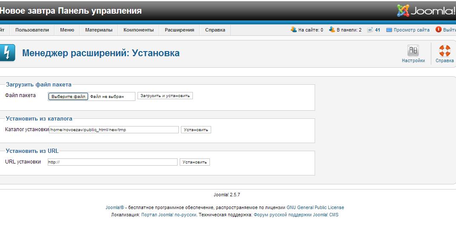Open messages icon showing 41
The width and height of the screenshot is (456, 241).
coord(370,30)
